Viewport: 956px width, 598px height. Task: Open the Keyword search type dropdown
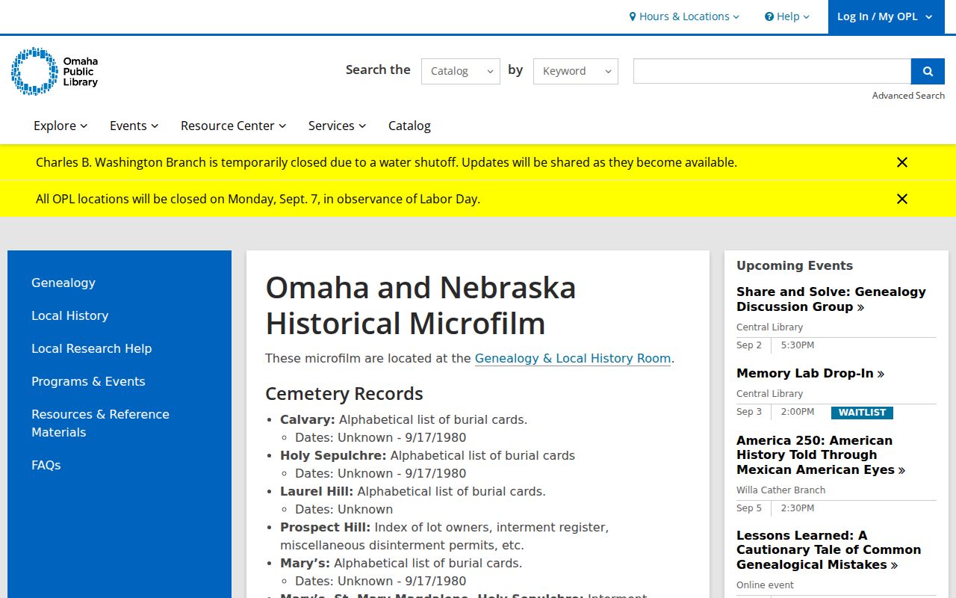(576, 71)
